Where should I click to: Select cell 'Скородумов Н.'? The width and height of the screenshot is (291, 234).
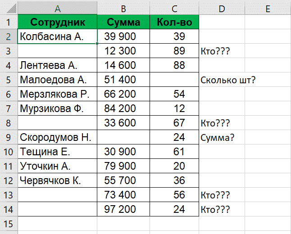(x=58, y=137)
